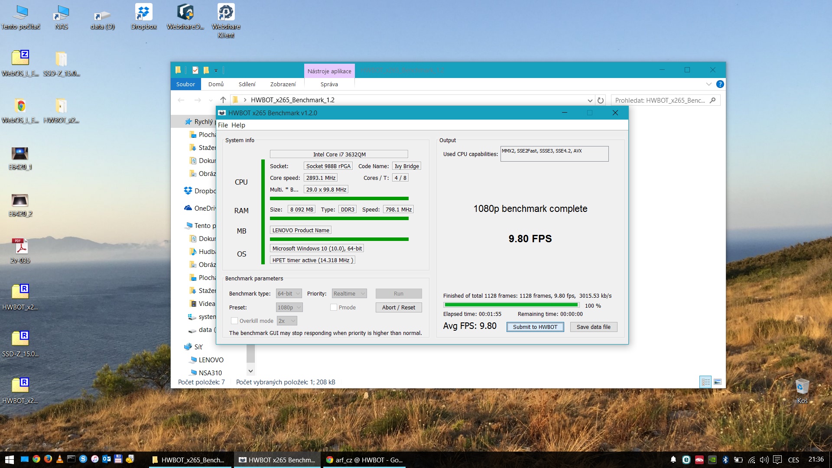Click the Used CPU capabilities text box

[x=554, y=154]
